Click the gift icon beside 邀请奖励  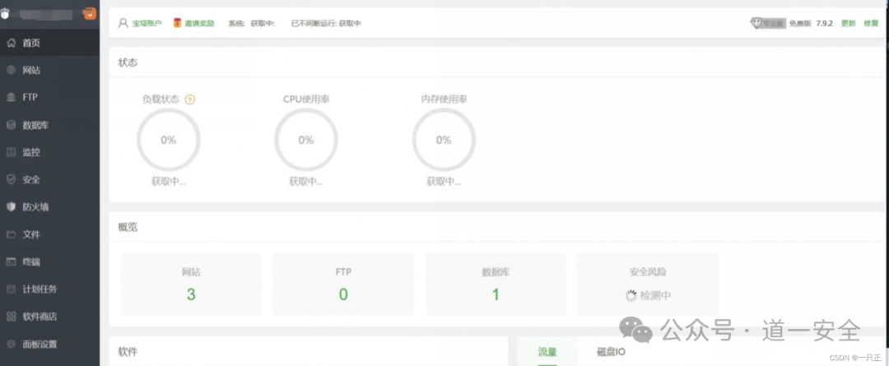click(x=178, y=23)
